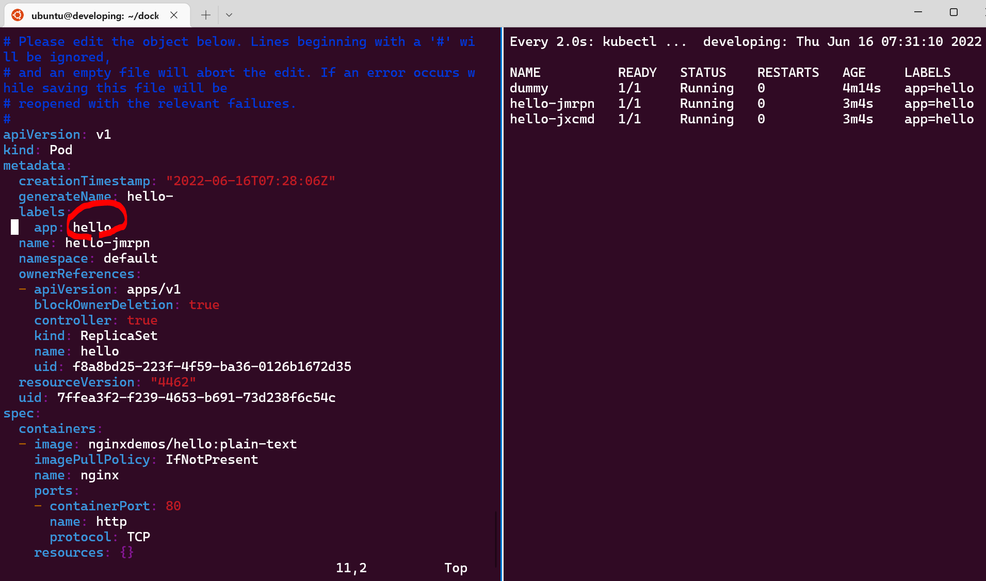The image size is (986, 581).
Task: Click the Ubuntu icon on the terminal tab
Action: [18, 15]
